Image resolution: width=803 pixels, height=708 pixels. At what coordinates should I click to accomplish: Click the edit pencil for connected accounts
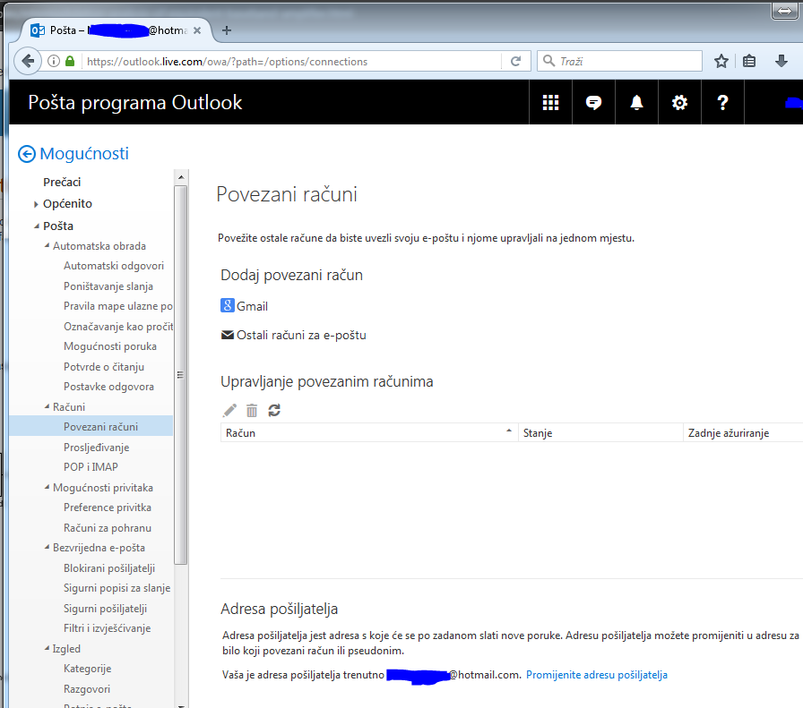[x=229, y=410]
